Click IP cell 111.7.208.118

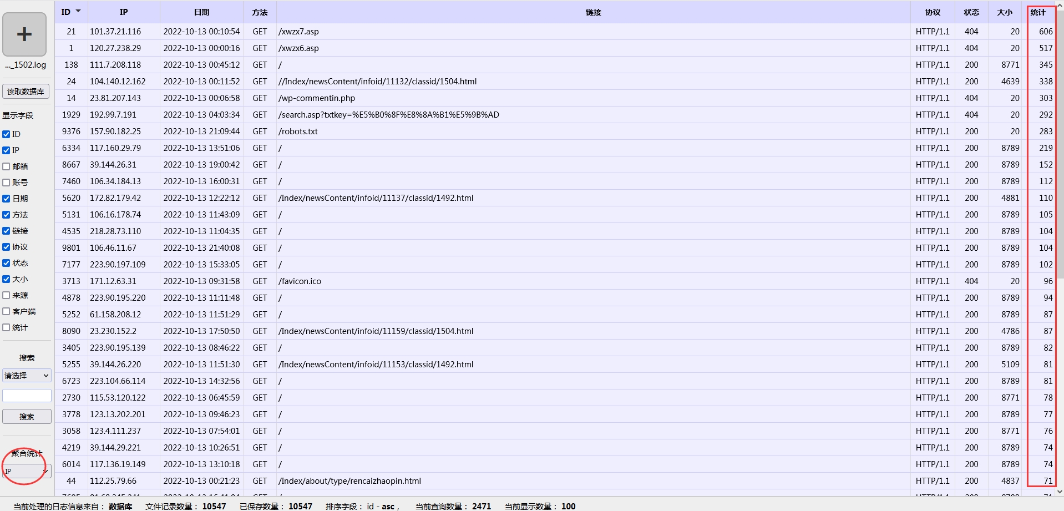115,65
